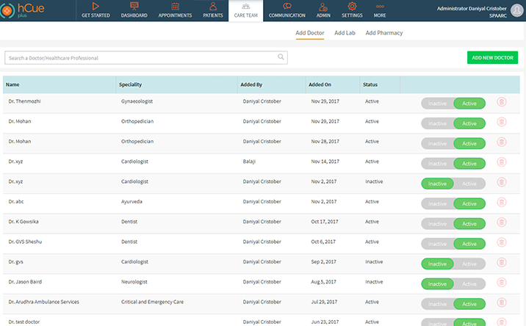526x326 pixels.
Task: Click the Add New Doctor button
Action: pyautogui.click(x=492, y=57)
